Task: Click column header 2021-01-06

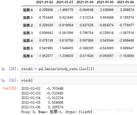Action: pos(126,2)
